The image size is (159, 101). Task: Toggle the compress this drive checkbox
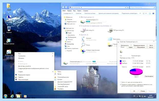(121, 82)
